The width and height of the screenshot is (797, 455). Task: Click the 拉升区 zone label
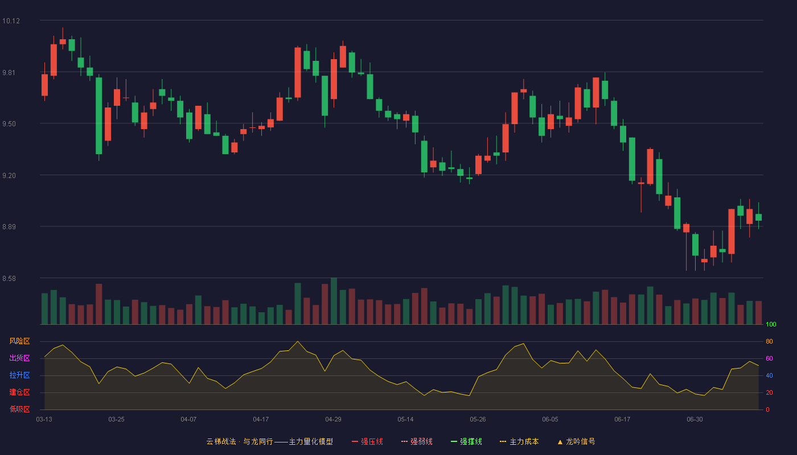(x=19, y=375)
